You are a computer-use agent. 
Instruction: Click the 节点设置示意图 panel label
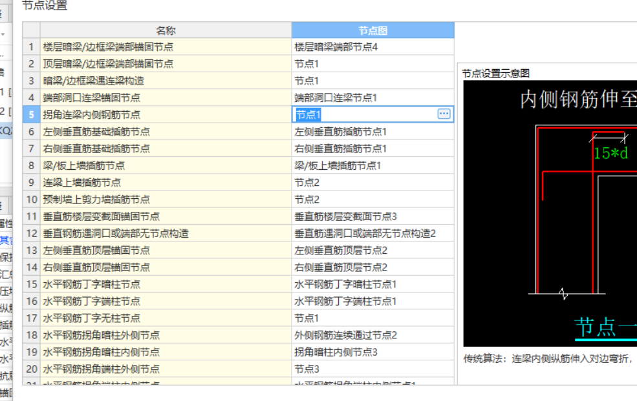coord(495,74)
